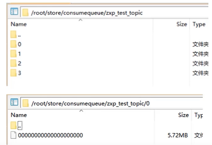The width and height of the screenshot is (212, 145).
Task: Toggle the tree view icon in the bottom panel
Action: (14, 102)
